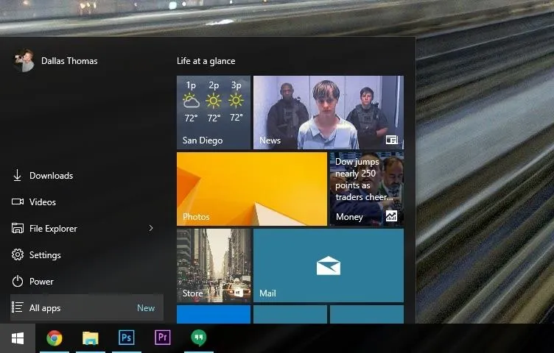Open the News live tile
The height and width of the screenshot is (353, 554).
[x=329, y=112]
